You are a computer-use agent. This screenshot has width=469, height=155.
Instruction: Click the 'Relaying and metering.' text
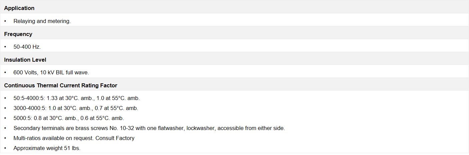click(x=42, y=21)
